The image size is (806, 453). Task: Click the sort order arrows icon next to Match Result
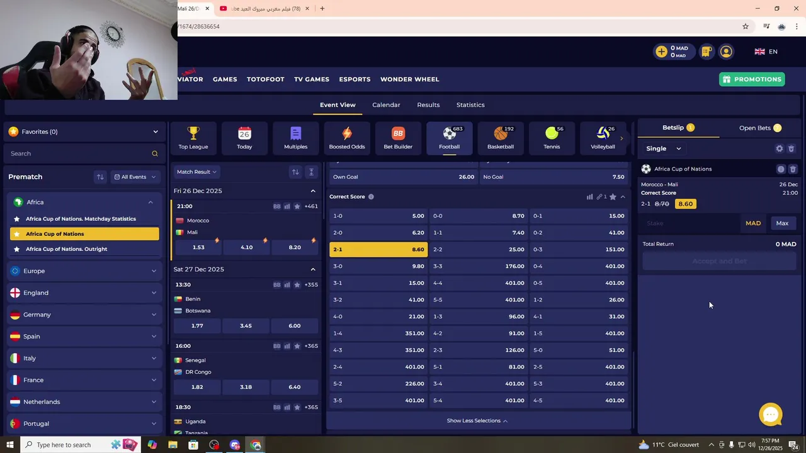click(x=295, y=172)
